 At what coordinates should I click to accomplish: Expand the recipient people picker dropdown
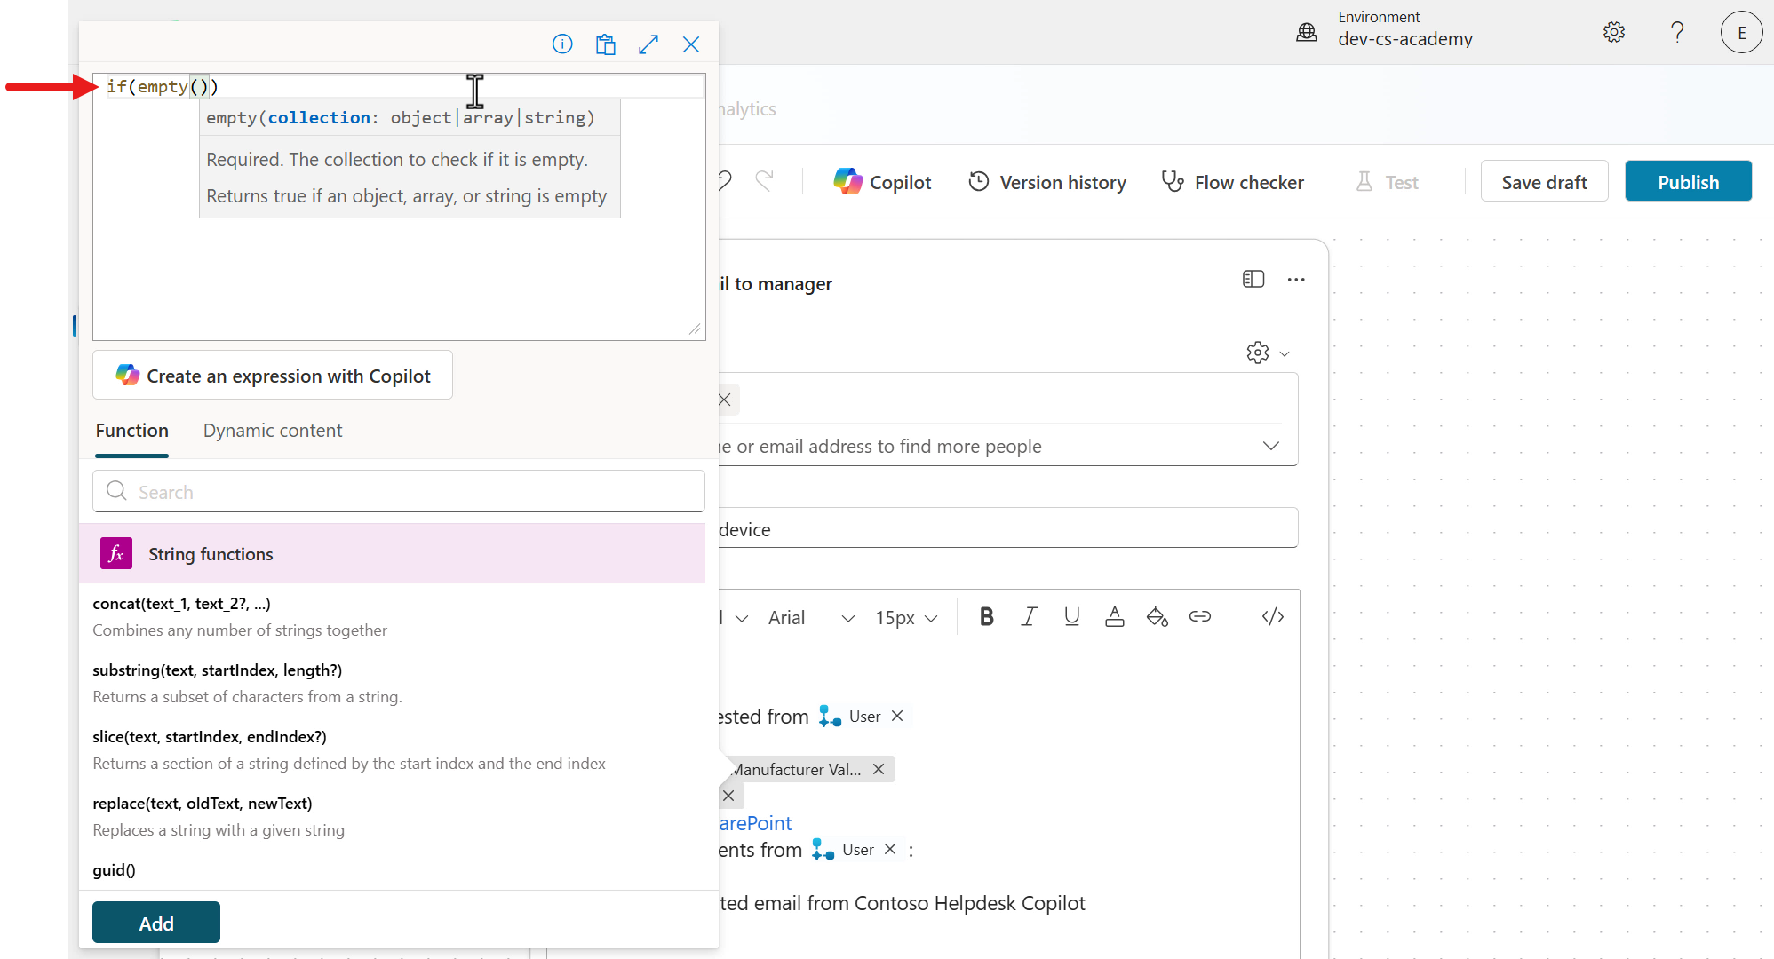pyautogui.click(x=1270, y=446)
